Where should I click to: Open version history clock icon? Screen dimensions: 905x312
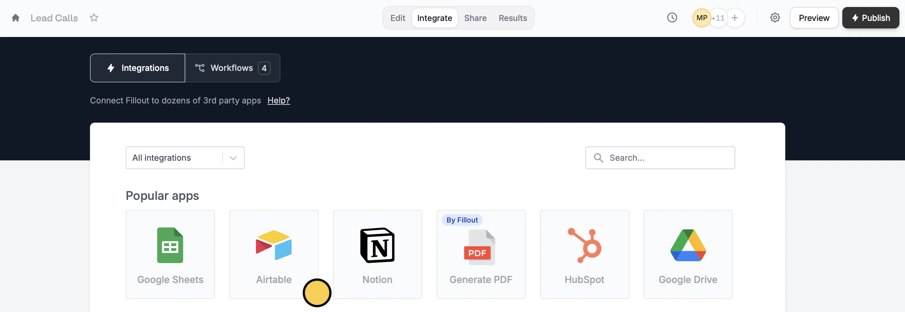click(x=672, y=17)
